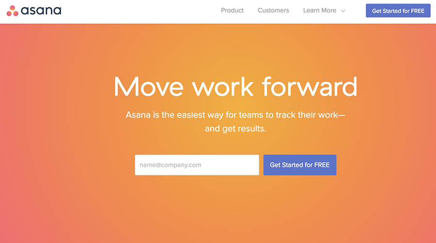Open the Product page from navigation
The width and height of the screenshot is (436, 243).
(232, 11)
